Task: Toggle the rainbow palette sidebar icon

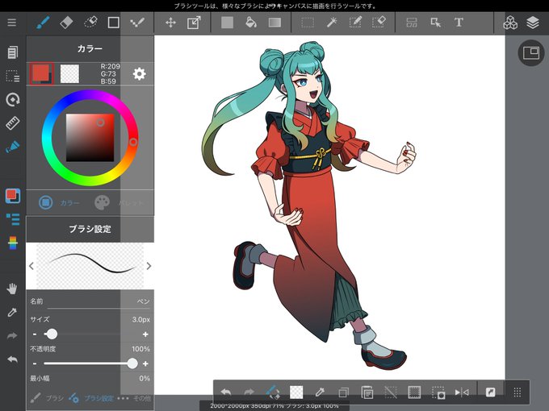Action: 13,243
